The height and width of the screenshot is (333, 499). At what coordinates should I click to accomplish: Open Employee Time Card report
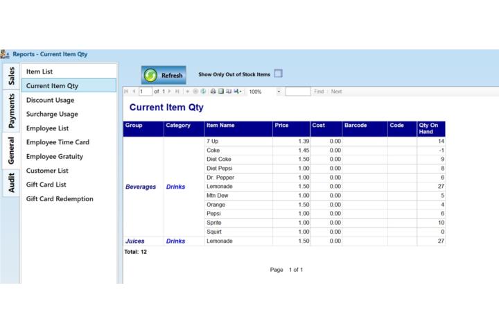point(69,142)
